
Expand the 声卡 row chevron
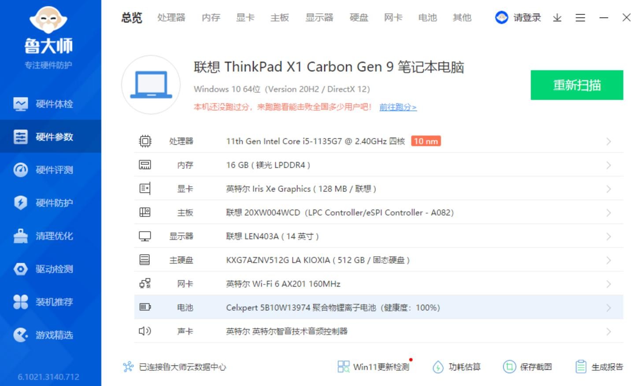coord(608,332)
